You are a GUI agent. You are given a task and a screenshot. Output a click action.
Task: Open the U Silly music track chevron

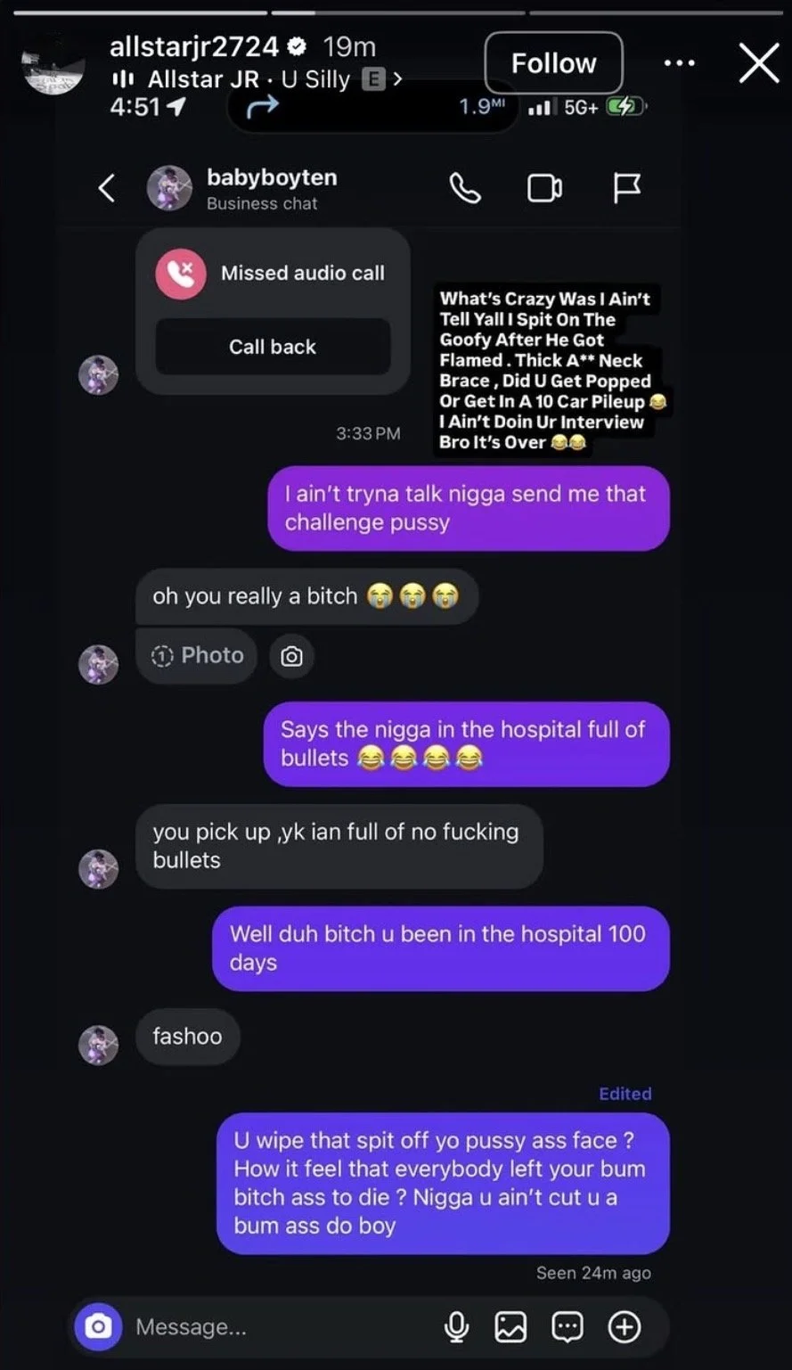pos(397,79)
